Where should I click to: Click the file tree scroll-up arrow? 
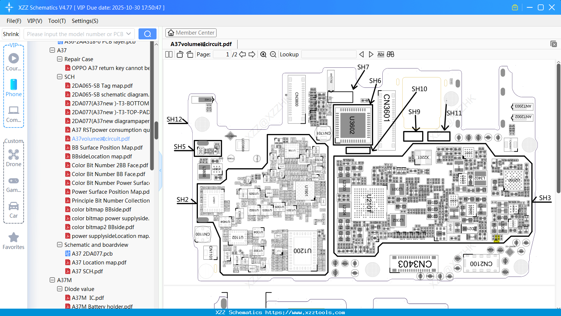156,44
